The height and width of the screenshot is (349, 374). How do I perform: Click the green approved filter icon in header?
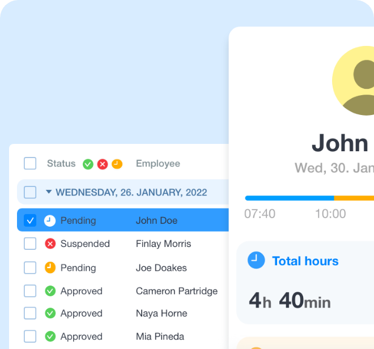pos(88,164)
